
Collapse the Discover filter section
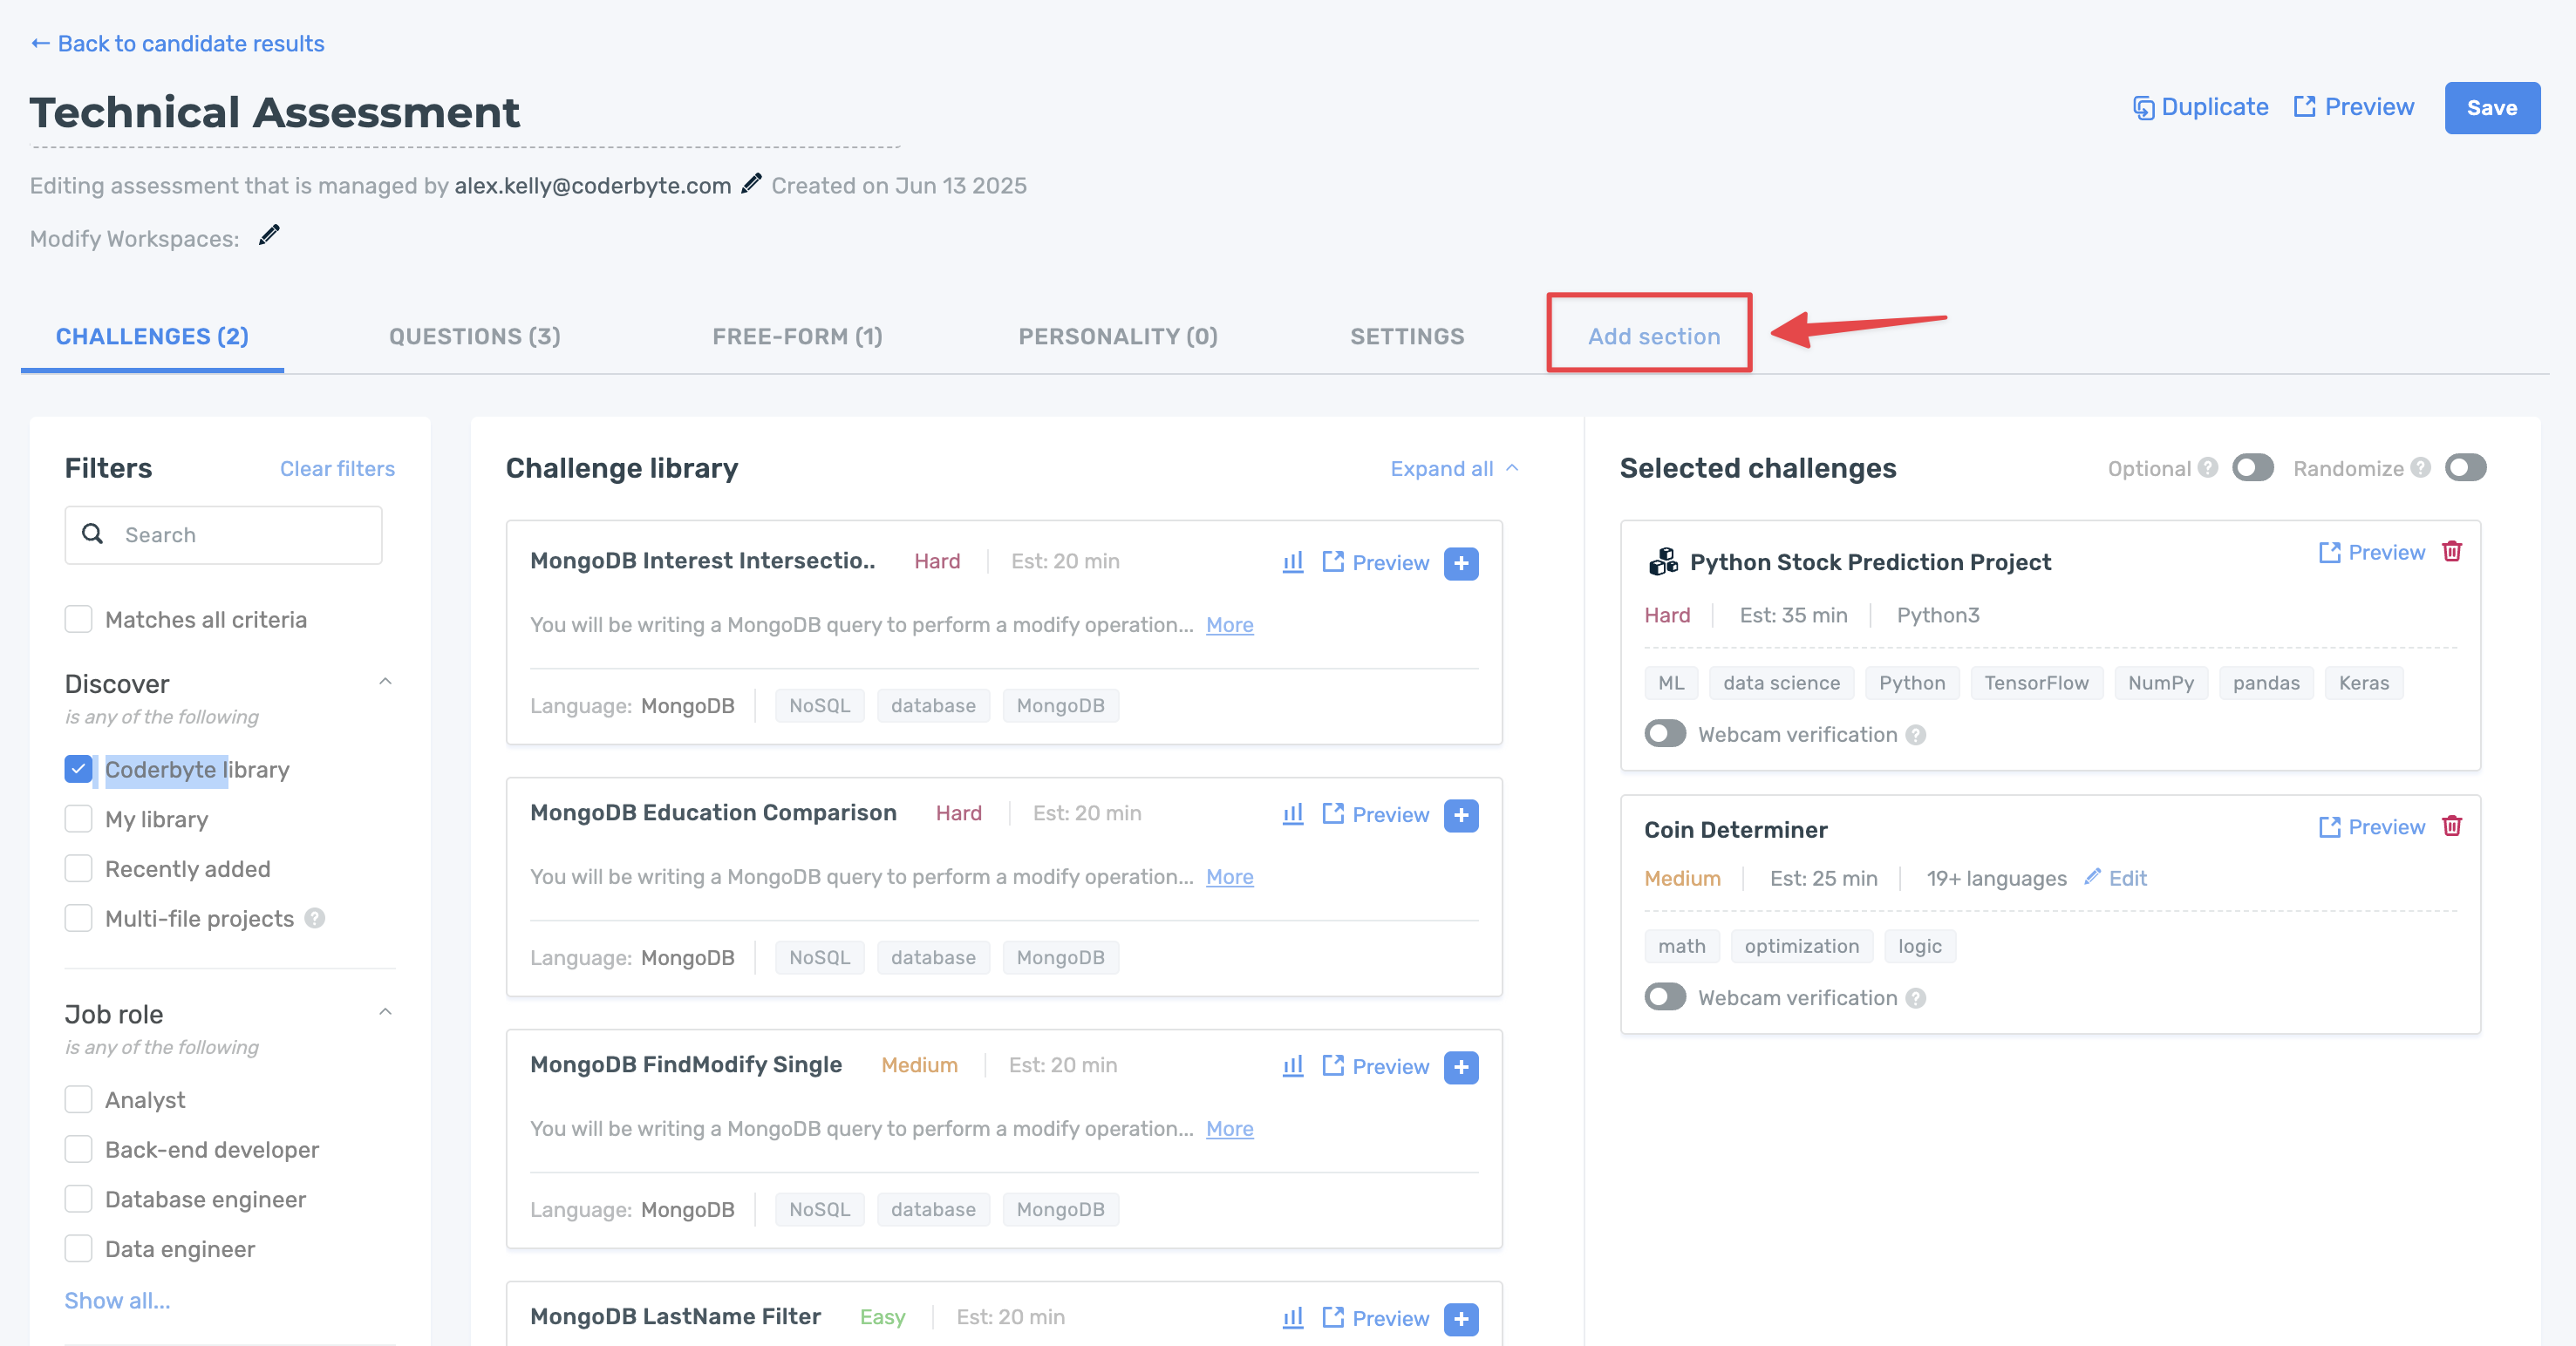point(385,682)
